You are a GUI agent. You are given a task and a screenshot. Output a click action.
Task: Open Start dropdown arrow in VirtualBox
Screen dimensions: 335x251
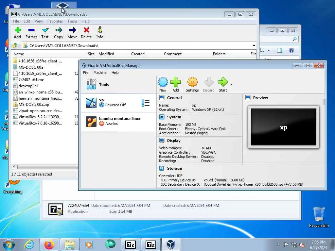(231, 85)
